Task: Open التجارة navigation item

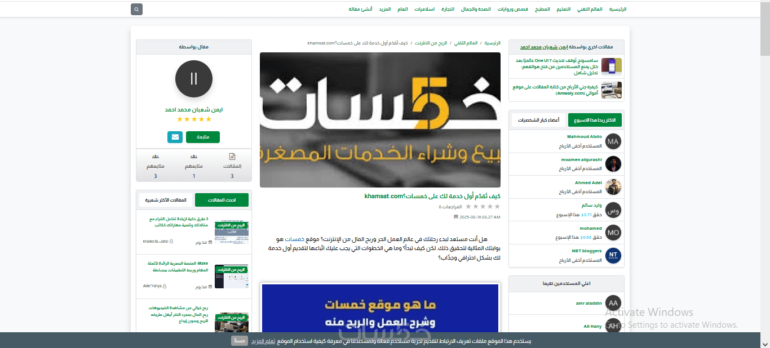Action: click(448, 9)
